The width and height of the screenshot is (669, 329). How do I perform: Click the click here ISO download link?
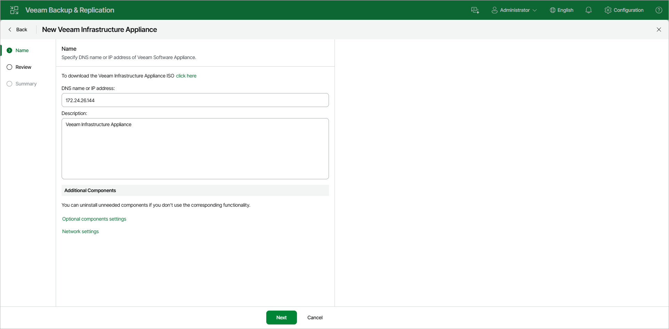[186, 75]
